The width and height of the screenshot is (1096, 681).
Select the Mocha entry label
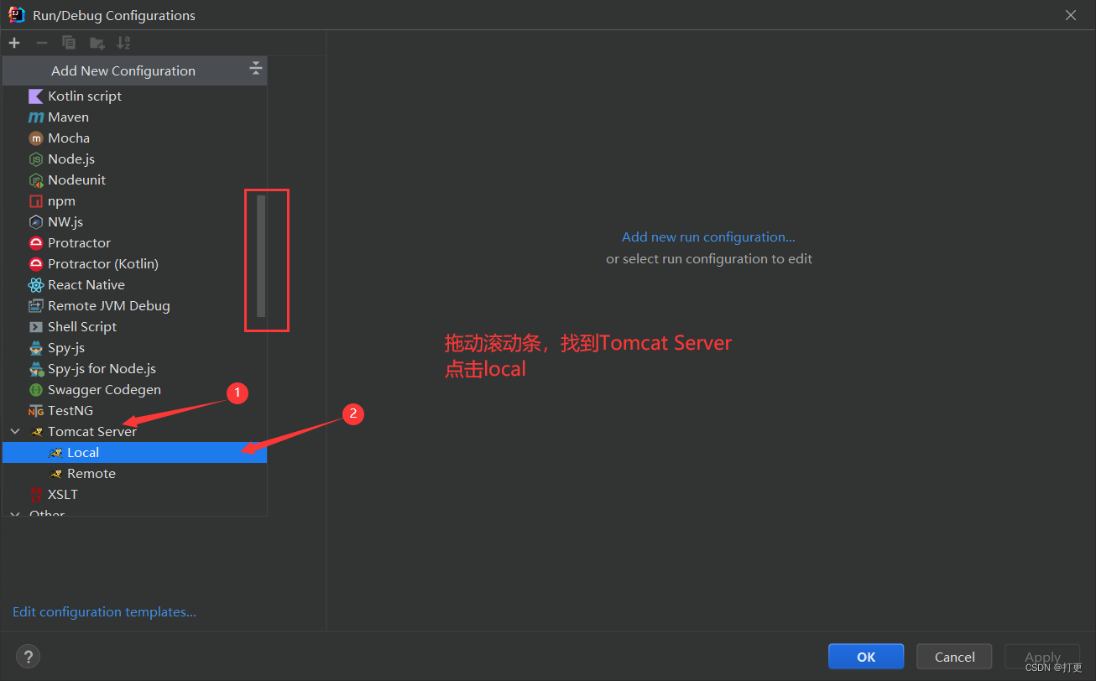(69, 138)
